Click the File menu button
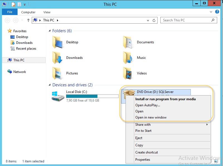Screen dimensions: 223x166 coord(10,12)
